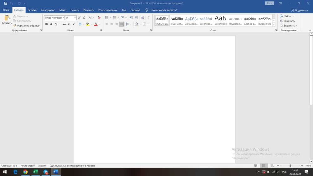
Task: Open the Windows Start menu
Action: 5,172
